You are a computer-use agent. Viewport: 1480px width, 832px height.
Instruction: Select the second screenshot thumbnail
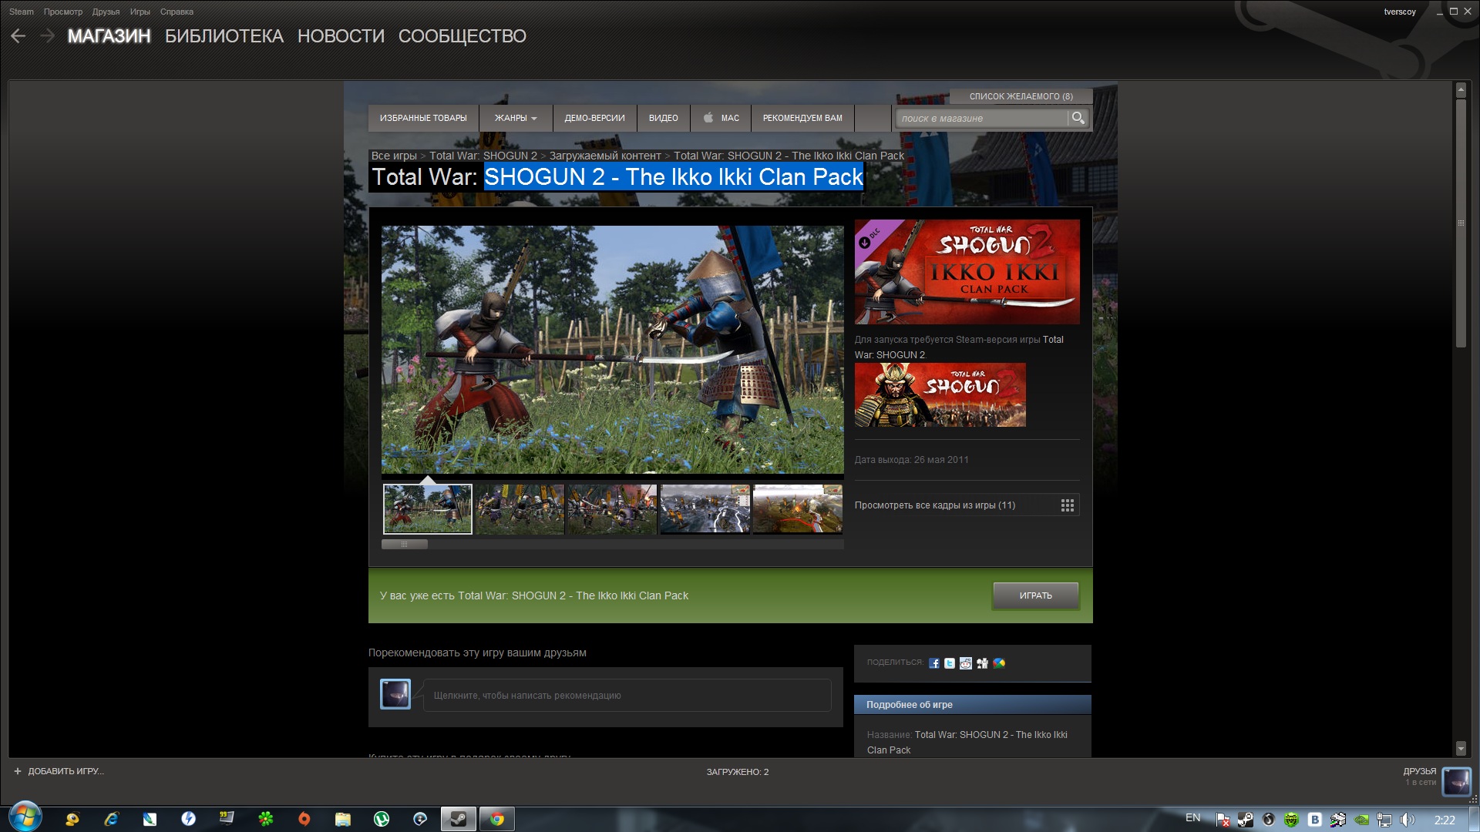tap(520, 509)
